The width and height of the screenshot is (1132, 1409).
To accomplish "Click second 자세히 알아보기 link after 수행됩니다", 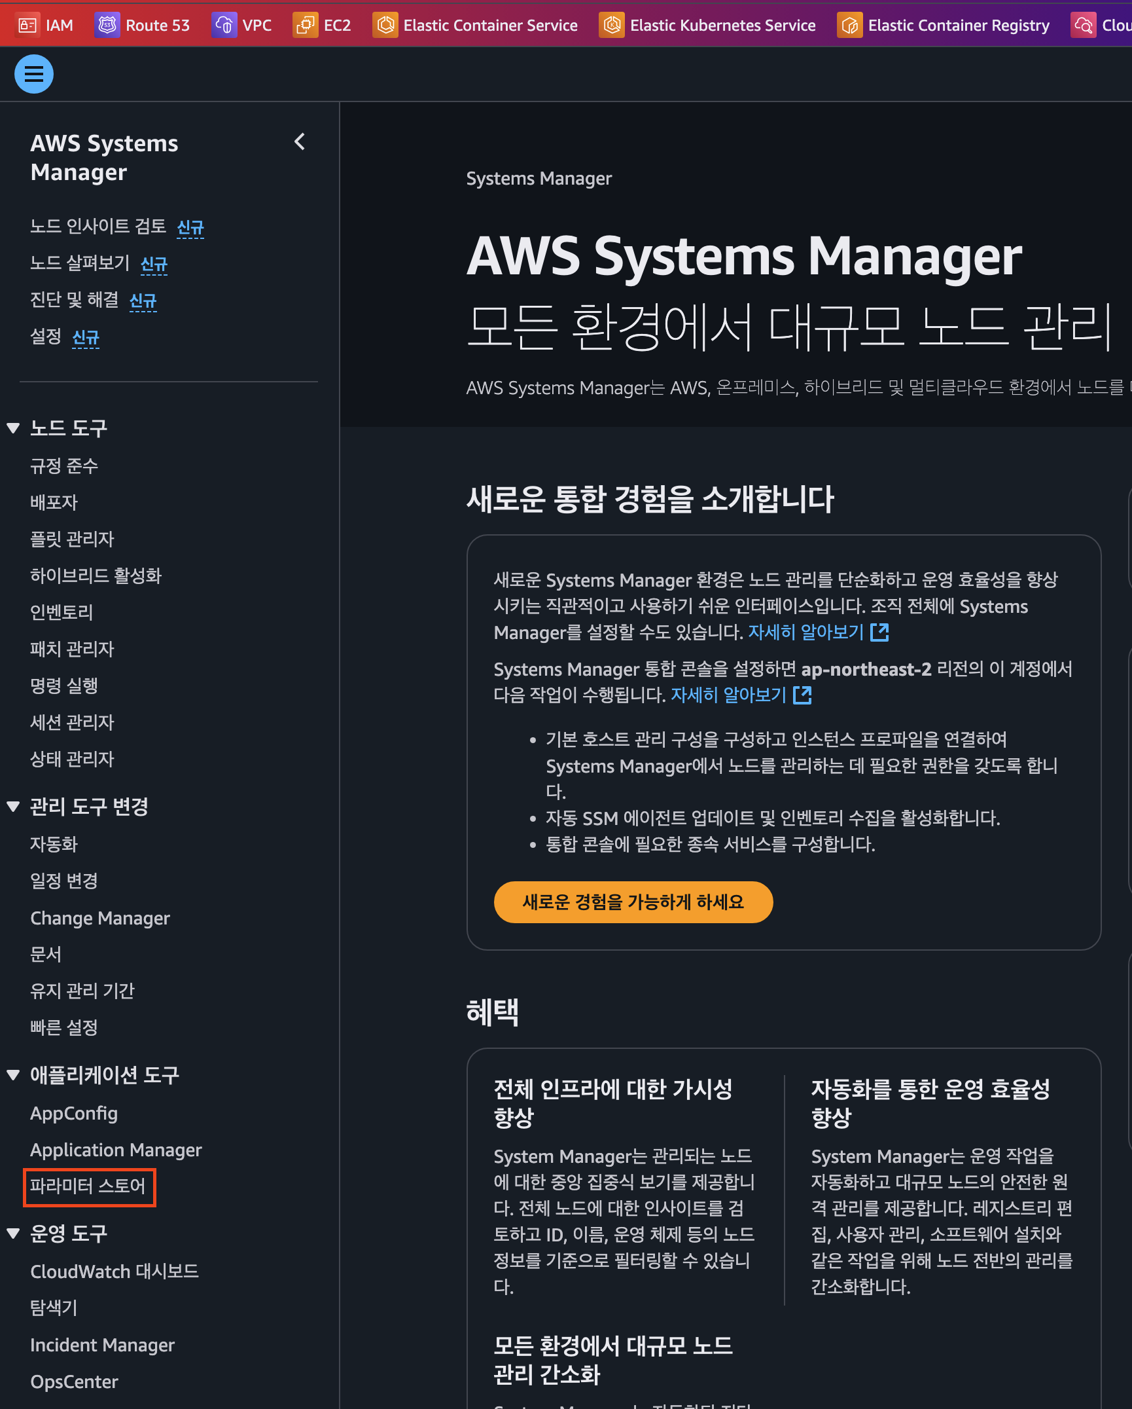I will click(729, 695).
